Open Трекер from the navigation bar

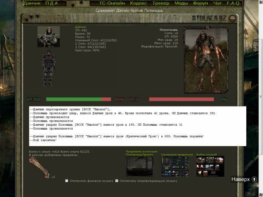tap(162, 3)
